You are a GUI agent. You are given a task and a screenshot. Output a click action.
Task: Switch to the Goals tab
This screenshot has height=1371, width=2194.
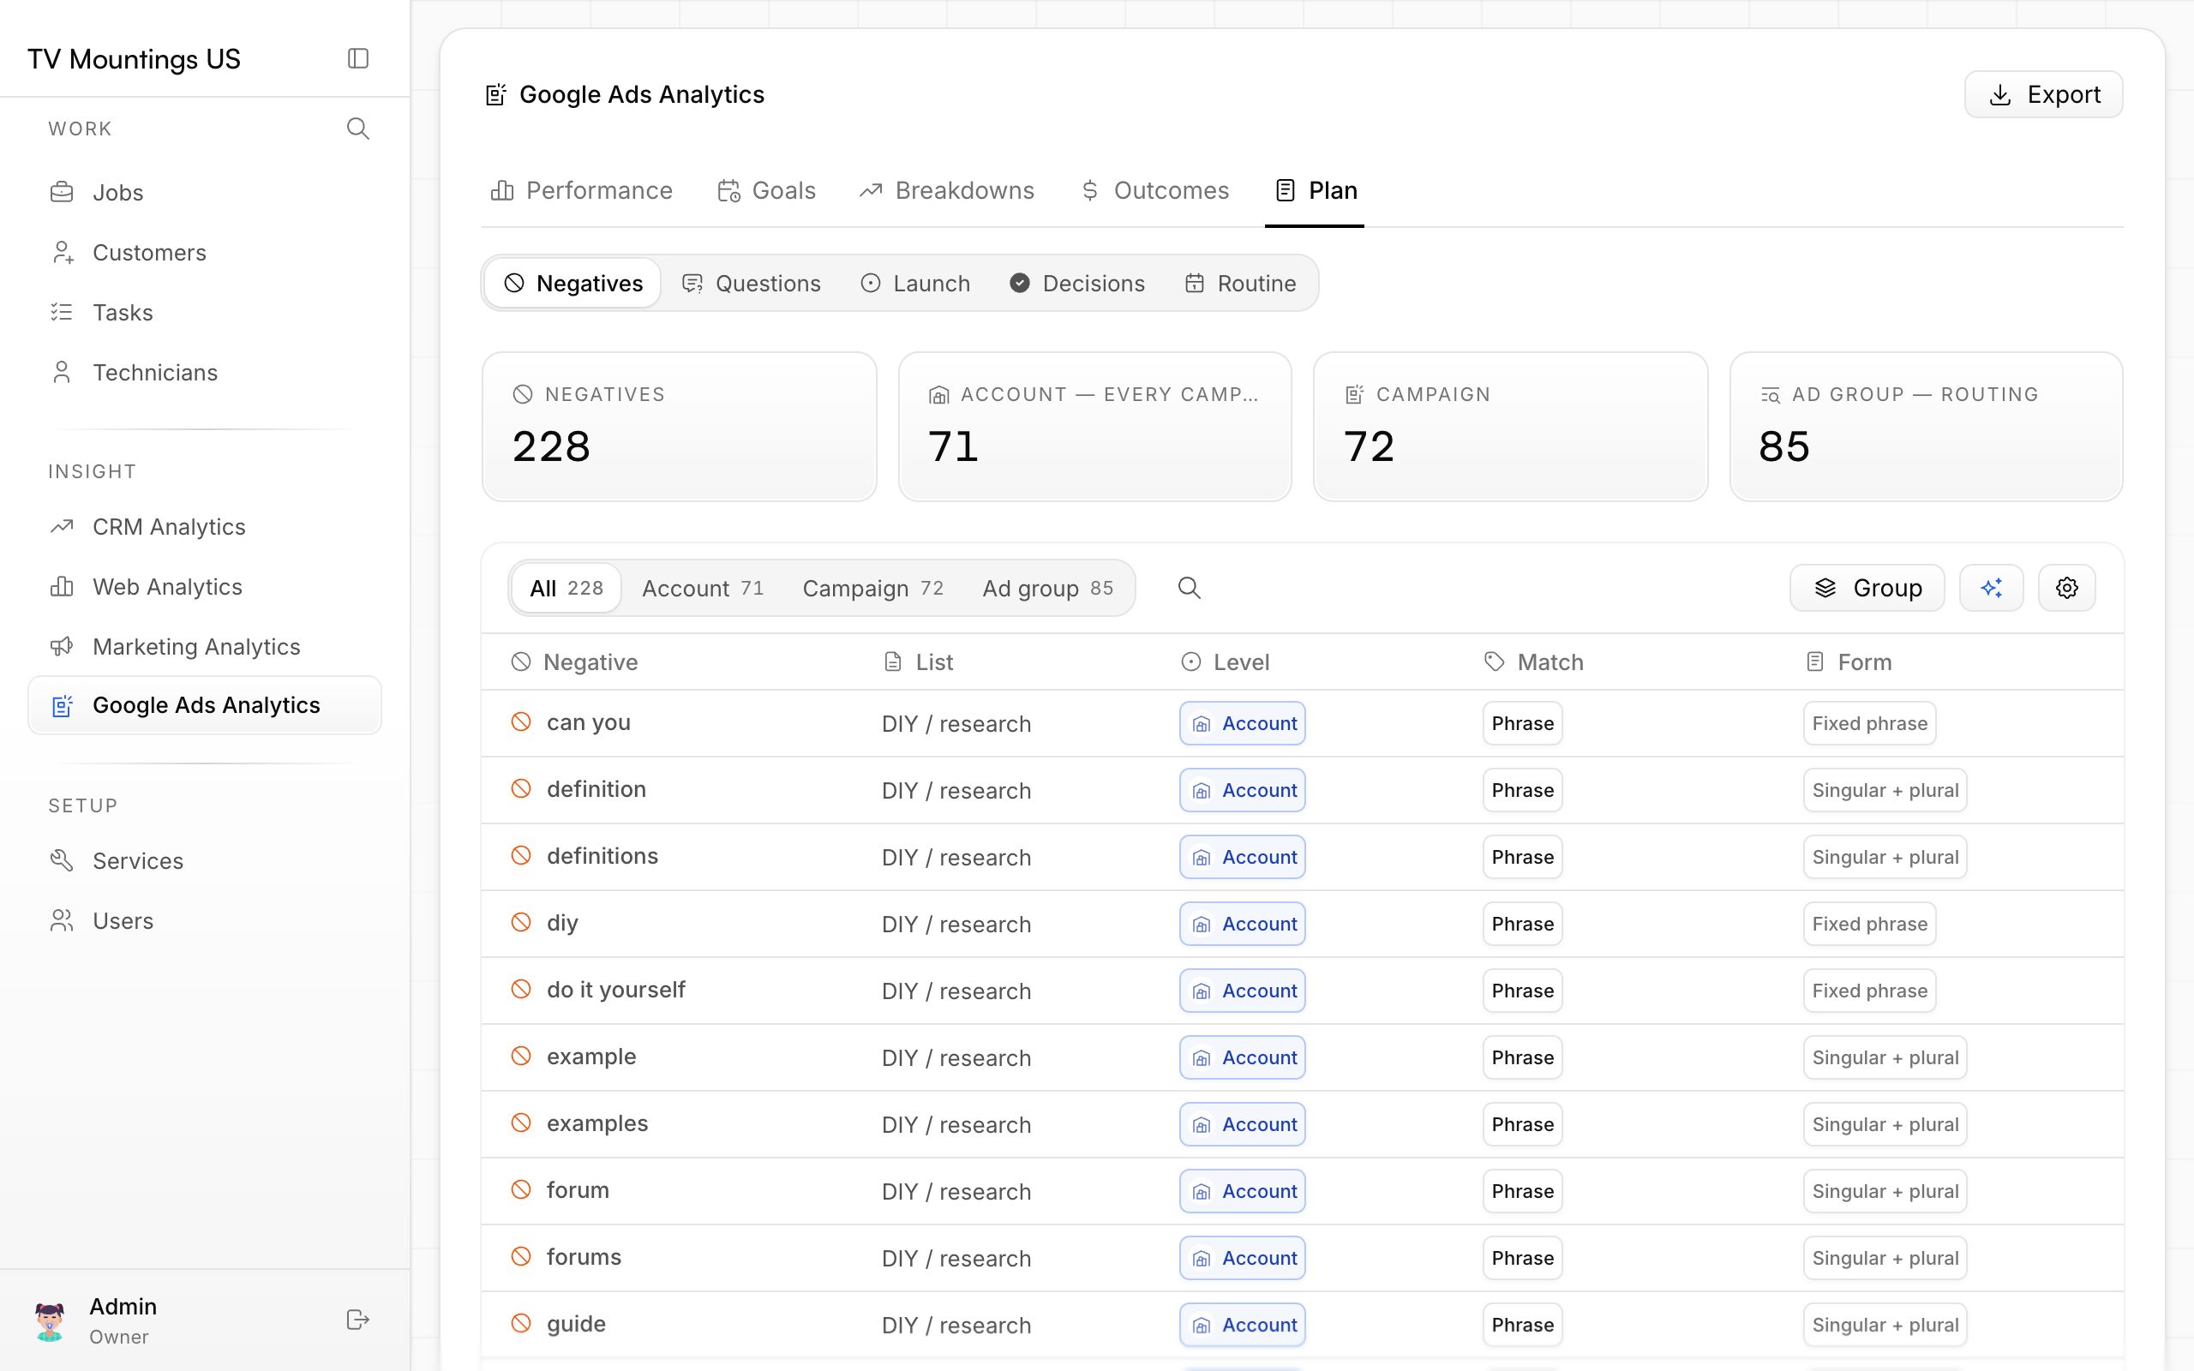click(767, 190)
